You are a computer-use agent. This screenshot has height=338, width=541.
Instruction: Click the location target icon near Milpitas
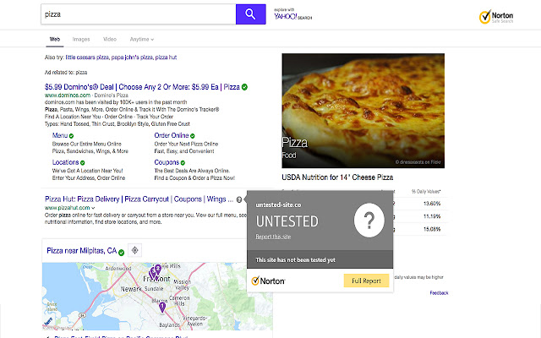coord(135,250)
